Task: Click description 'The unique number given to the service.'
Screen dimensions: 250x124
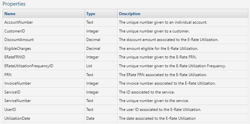Action: coord(154,101)
